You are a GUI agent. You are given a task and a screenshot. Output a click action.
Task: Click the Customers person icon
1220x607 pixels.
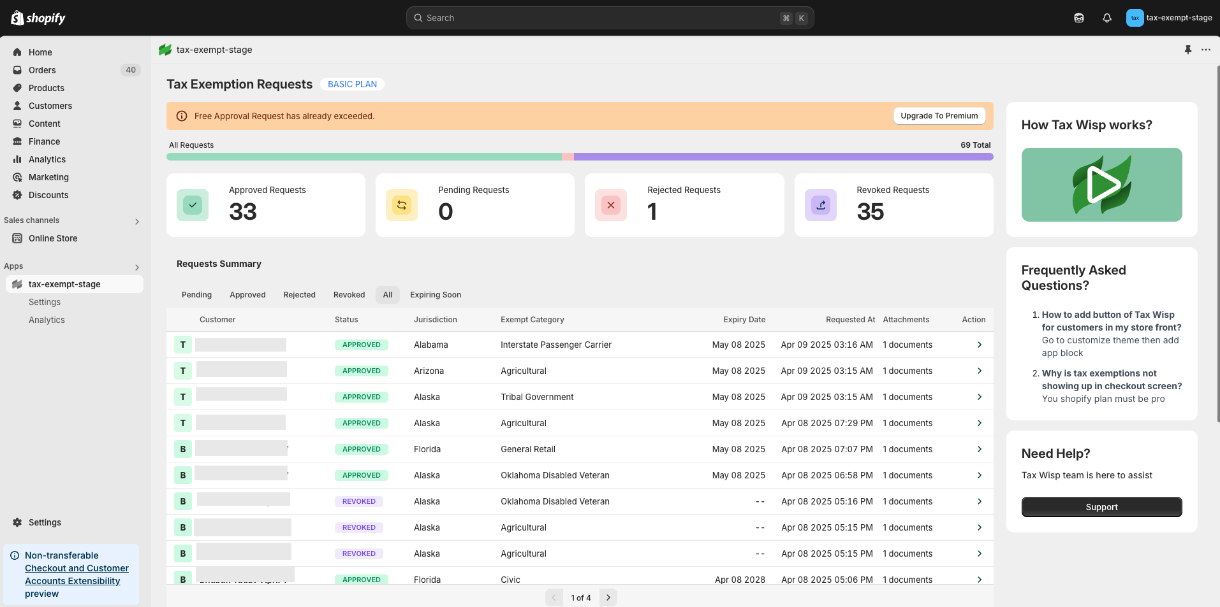pyautogui.click(x=17, y=106)
